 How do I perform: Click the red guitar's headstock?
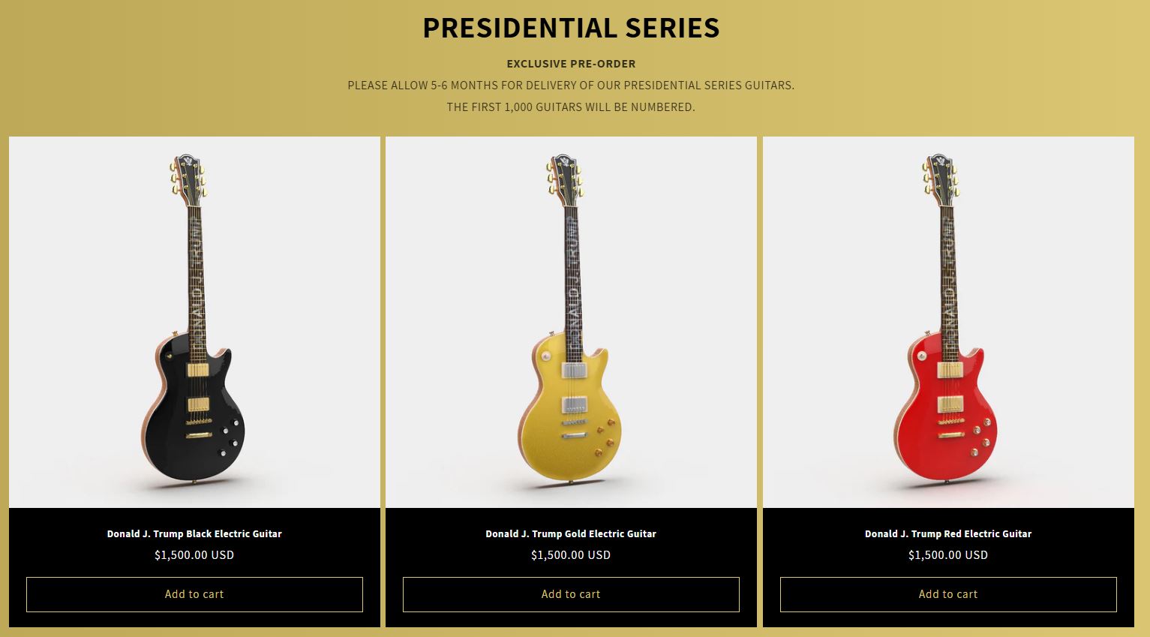(941, 175)
